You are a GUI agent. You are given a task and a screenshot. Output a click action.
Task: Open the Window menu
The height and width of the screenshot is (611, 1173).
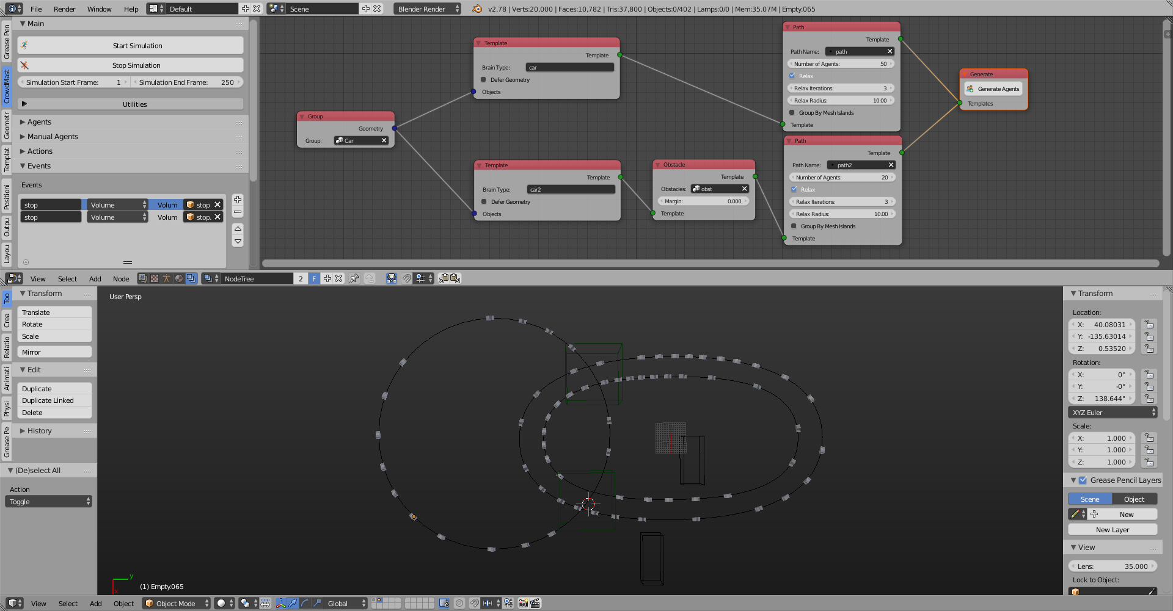(x=99, y=9)
